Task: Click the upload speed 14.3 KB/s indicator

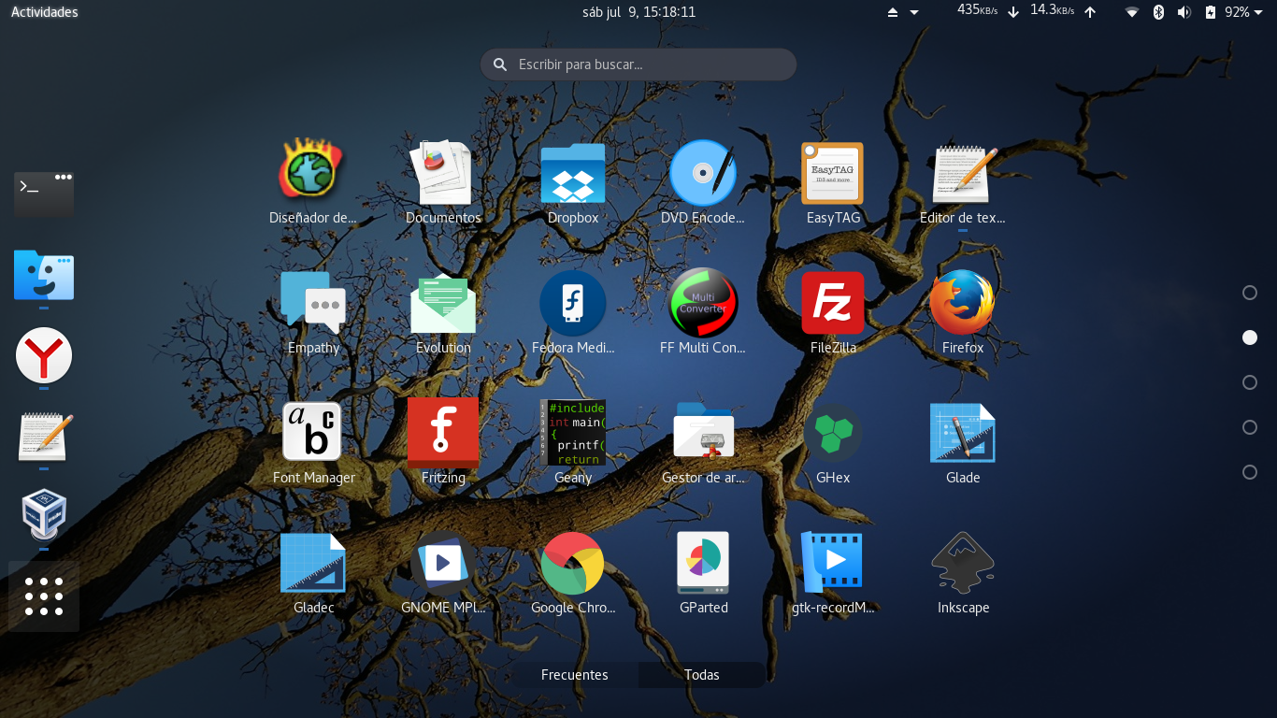Action: tap(1063, 11)
